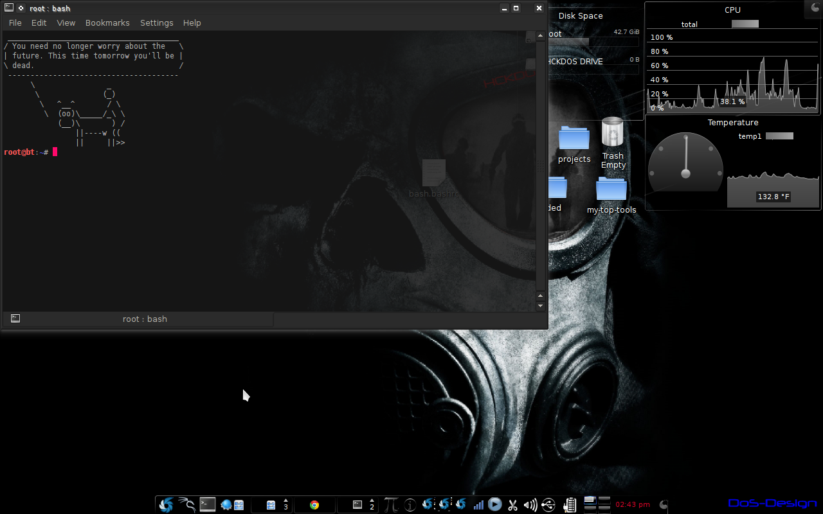The image size is (823, 514).
Task: Open the File menu in Konsole
Action: [x=14, y=22]
